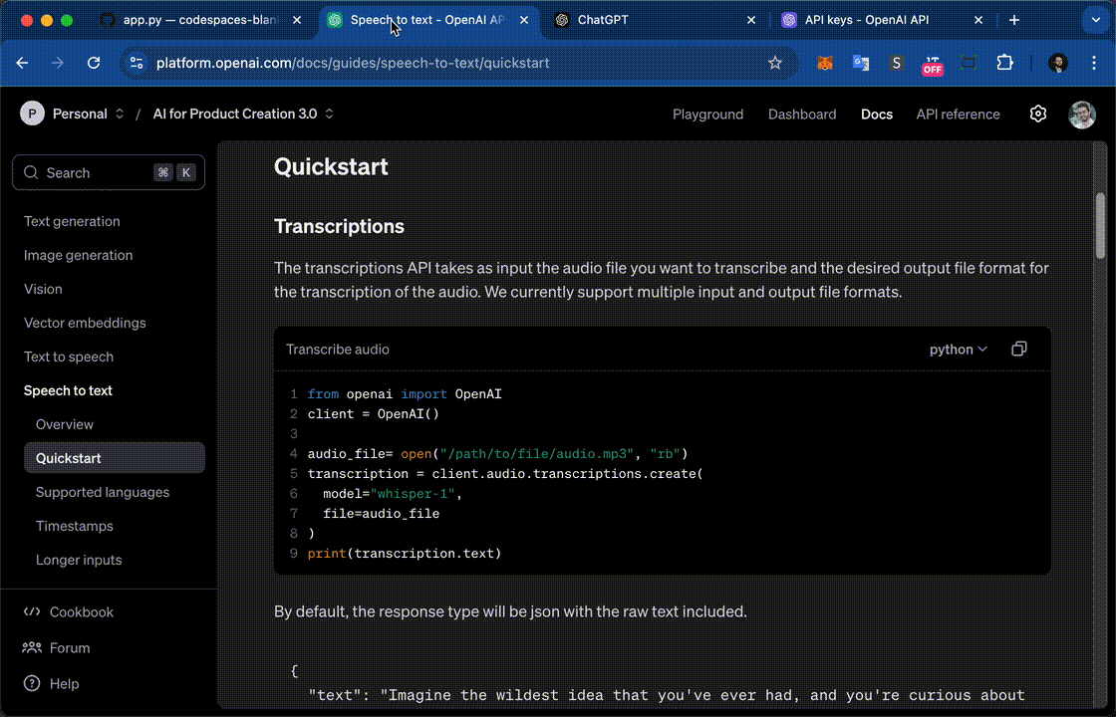
Task: Go to the Timestamps section
Action: click(x=74, y=526)
